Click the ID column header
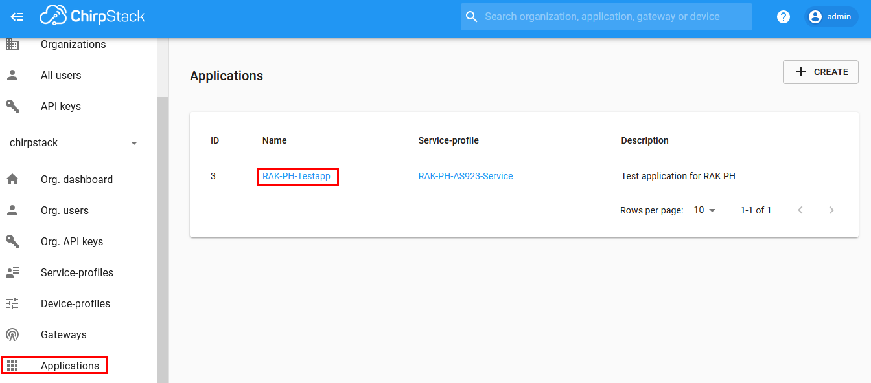Screen dimensions: 871x383 click(215, 140)
